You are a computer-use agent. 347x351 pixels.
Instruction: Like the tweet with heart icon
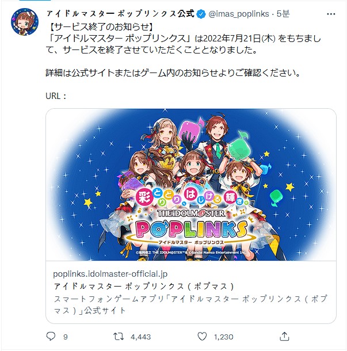coord(202,337)
